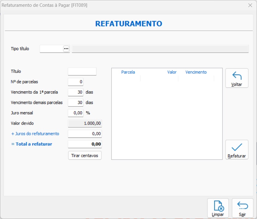Click the Limpar document clear icon

(x=218, y=206)
